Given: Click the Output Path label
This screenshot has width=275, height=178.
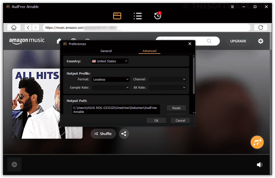Looking at the screenshot, I should click(x=77, y=101).
